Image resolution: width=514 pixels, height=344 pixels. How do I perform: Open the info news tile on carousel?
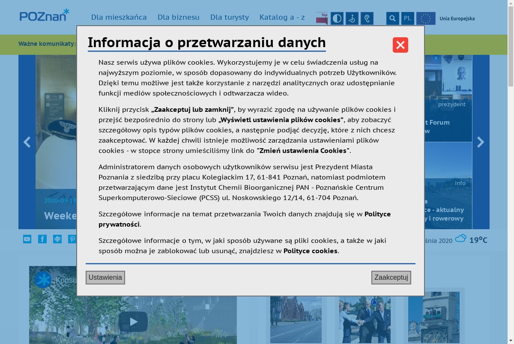point(448,185)
